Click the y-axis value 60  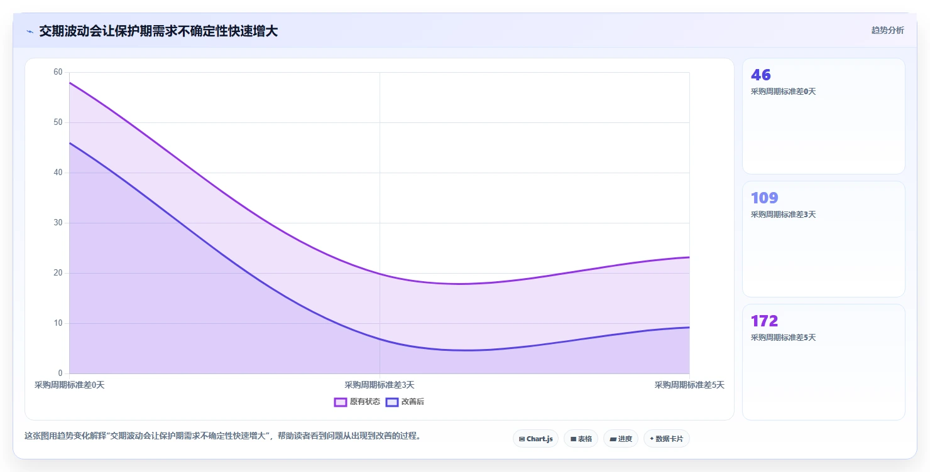pyautogui.click(x=58, y=72)
